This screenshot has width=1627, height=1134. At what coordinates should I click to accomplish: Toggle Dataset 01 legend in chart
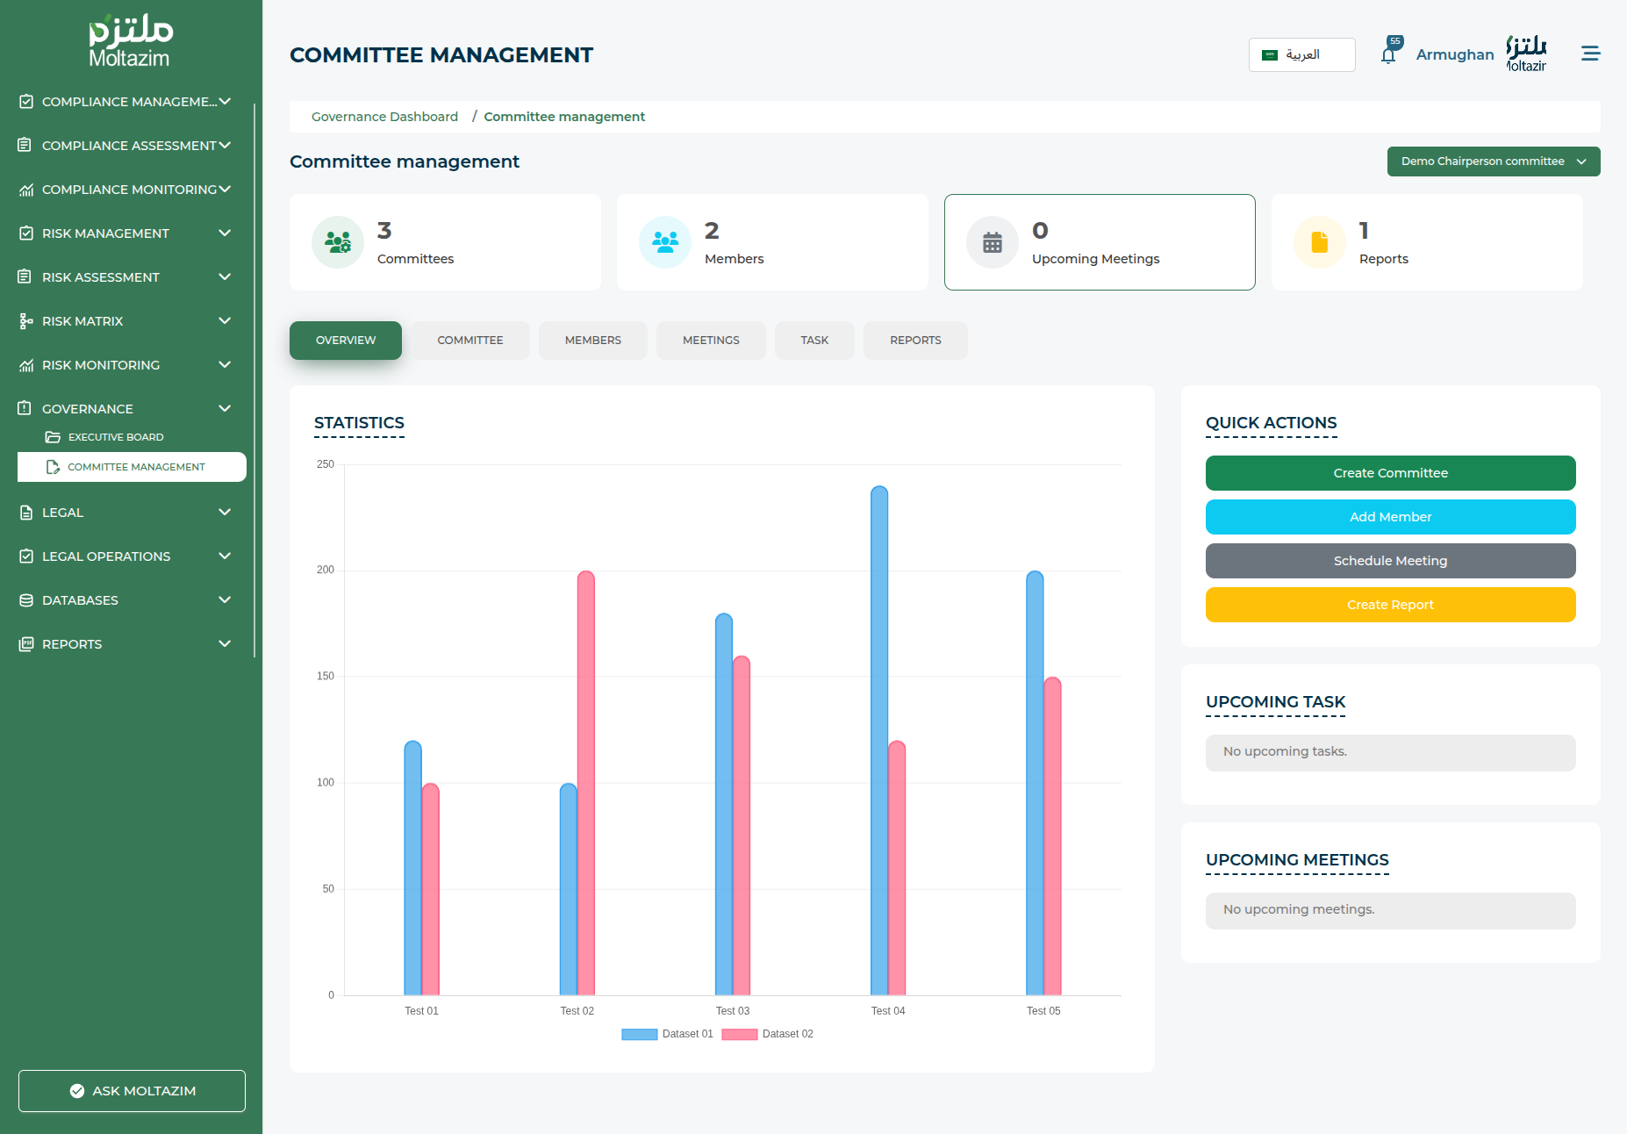coord(667,1034)
